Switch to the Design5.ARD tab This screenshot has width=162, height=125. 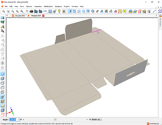[x=19, y=16]
